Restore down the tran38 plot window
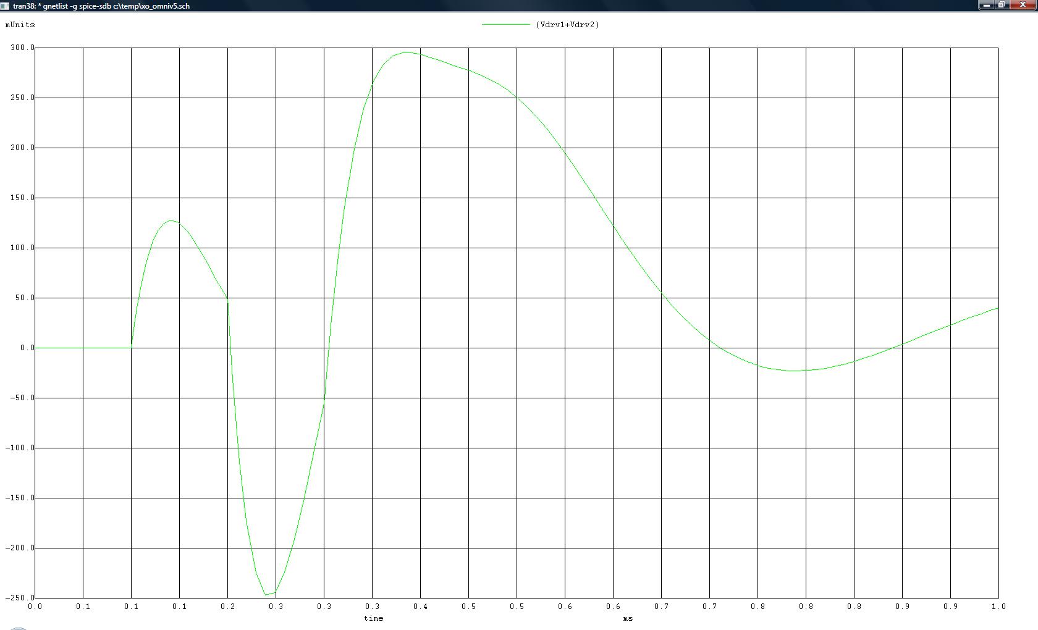 point(1002,4)
